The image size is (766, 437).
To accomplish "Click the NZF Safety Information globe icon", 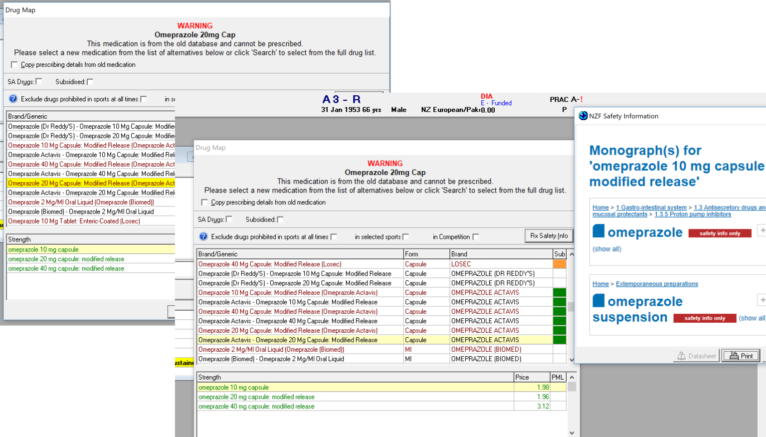I will pyautogui.click(x=583, y=116).
